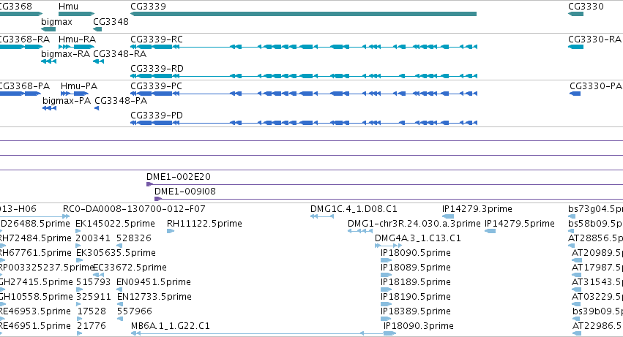Viewport: 623px width, 337px height.
Task: Select EST label IP18089.5prime
Action: (416, 268)
